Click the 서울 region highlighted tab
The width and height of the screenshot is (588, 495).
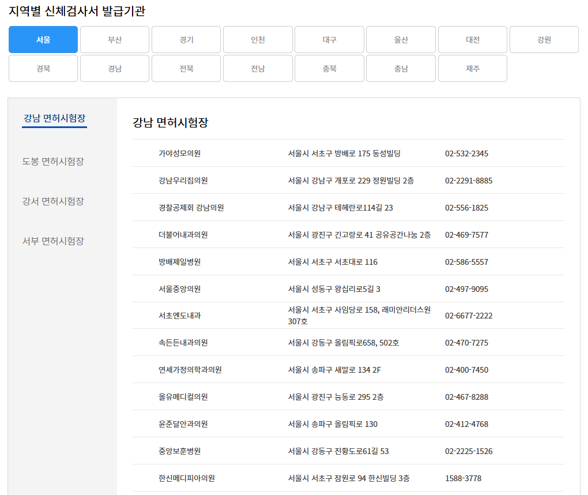(43, 39)
